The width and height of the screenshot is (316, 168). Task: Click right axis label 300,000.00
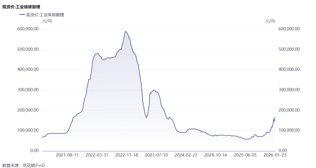(289, 90)
